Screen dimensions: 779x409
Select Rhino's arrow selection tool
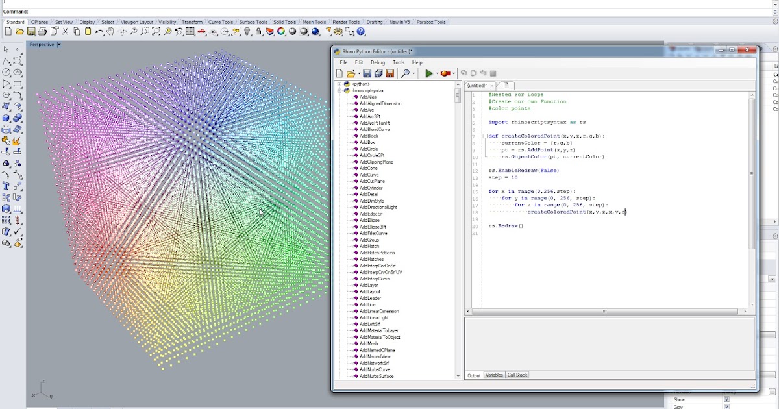pos(7,49)
